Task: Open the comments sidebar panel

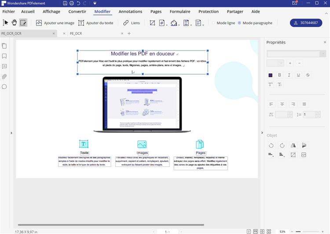Action: coord(4,66)
